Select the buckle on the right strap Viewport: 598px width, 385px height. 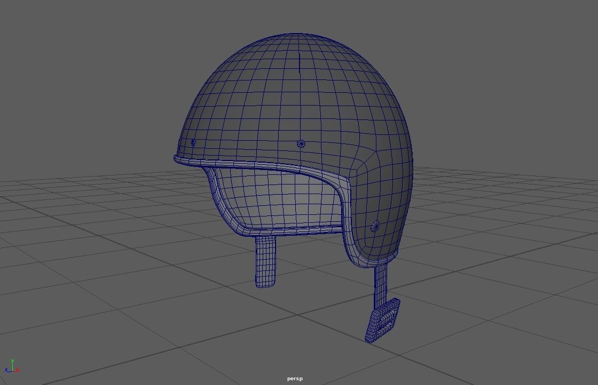point(382,320)
